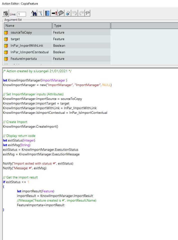Select the FeatureImportata argument name
This screenshot has height=240, width=178.
(x=24, y=59)
